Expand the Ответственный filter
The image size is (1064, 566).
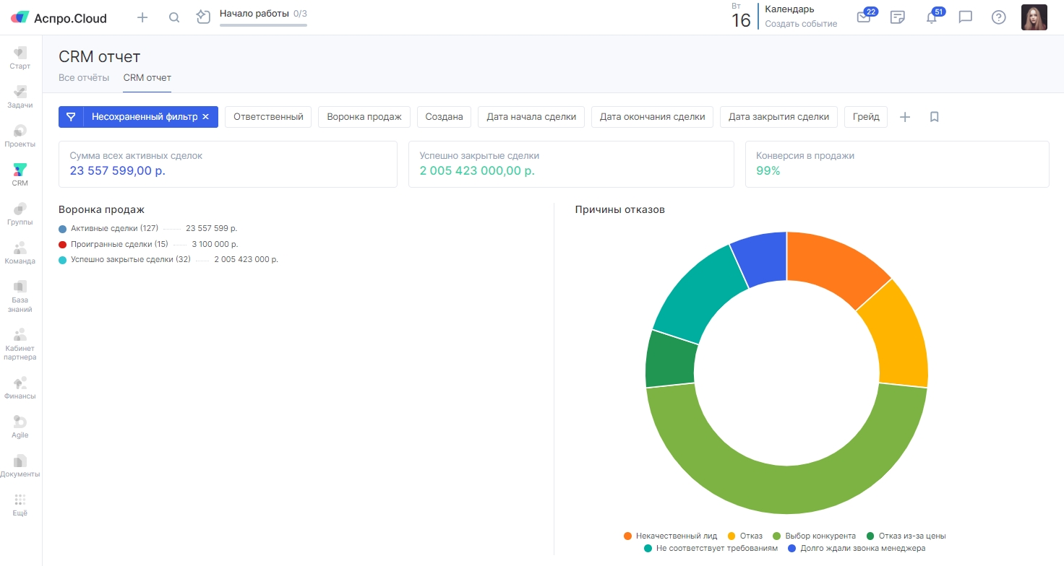(x=268, y=117)
